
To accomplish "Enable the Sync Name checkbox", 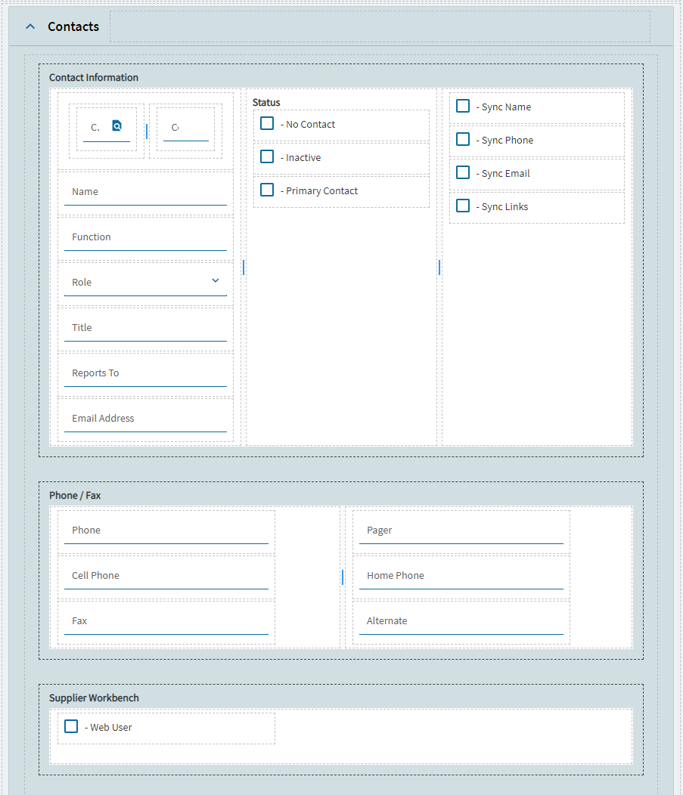I will (463, 106).
